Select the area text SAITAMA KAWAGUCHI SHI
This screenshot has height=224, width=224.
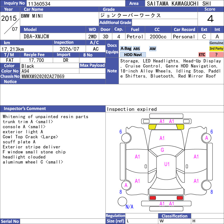179,4
